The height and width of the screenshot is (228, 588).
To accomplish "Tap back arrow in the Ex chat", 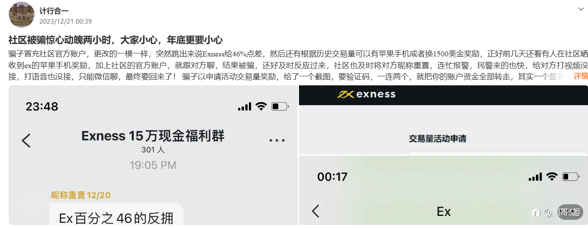I will (x=316, y=211).
